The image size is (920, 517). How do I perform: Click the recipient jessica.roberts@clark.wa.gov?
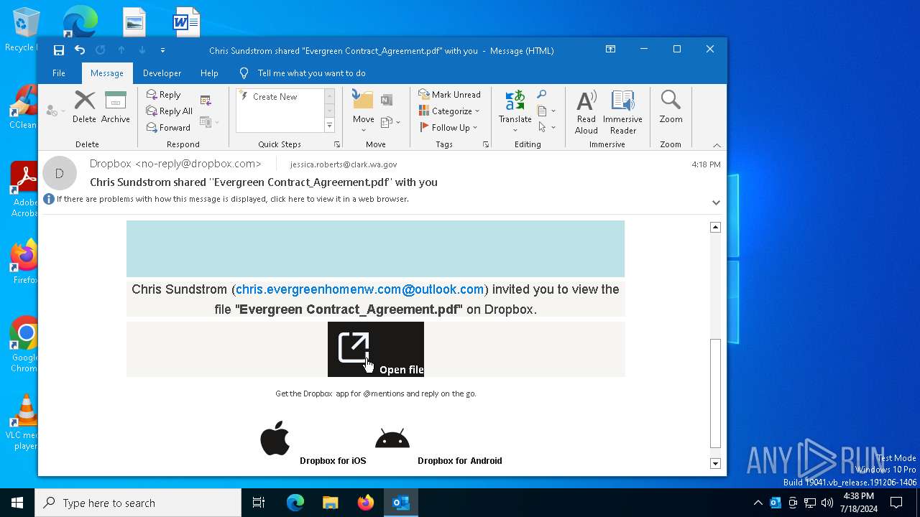pos(344,164)
